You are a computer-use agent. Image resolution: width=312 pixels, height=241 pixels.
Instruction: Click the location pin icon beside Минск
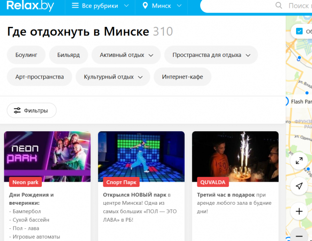145,6
